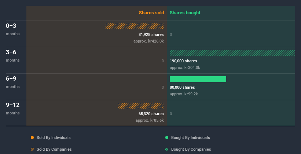Click the approx. kr99.2k amount
The image size is (301, 154).
click(x=184, y=94)
